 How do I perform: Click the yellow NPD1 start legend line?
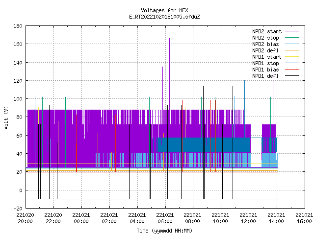292,57
